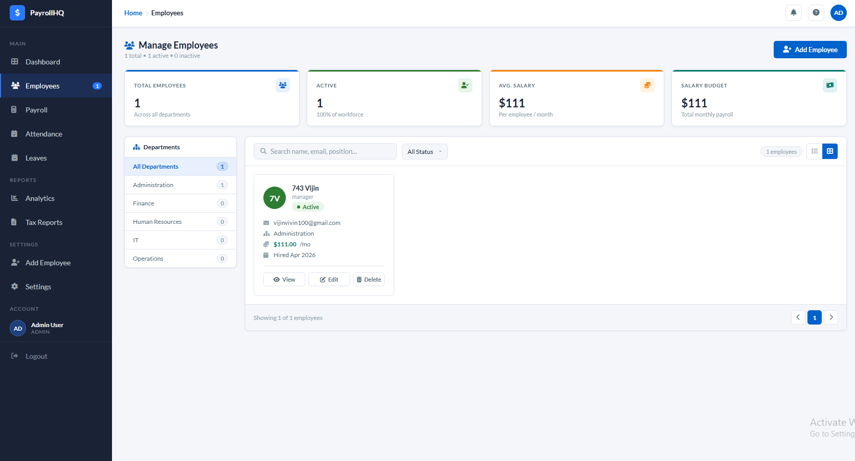Image resolution: width=855 pixels, height=461 pixels.
Task: Open the help question mark icon
Action: [816, 13]
